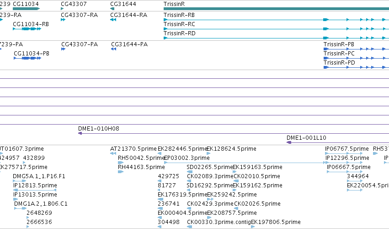Click the IP06767.5prime EST feature
Viewport: 389px width, 229px height.
pyautogui.click(x=347, y=153)
